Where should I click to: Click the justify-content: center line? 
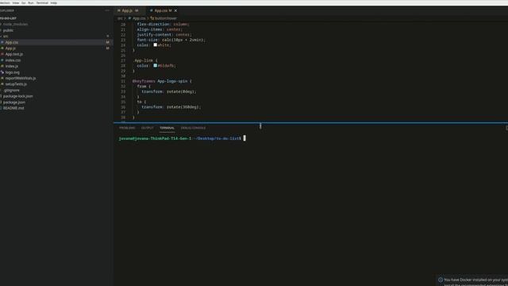164,35
